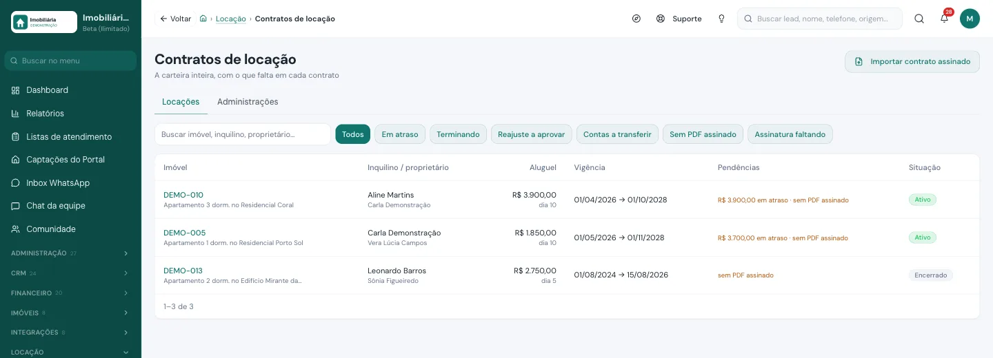
Task: Select the Todos filter chip
Action: pos(353,134)
